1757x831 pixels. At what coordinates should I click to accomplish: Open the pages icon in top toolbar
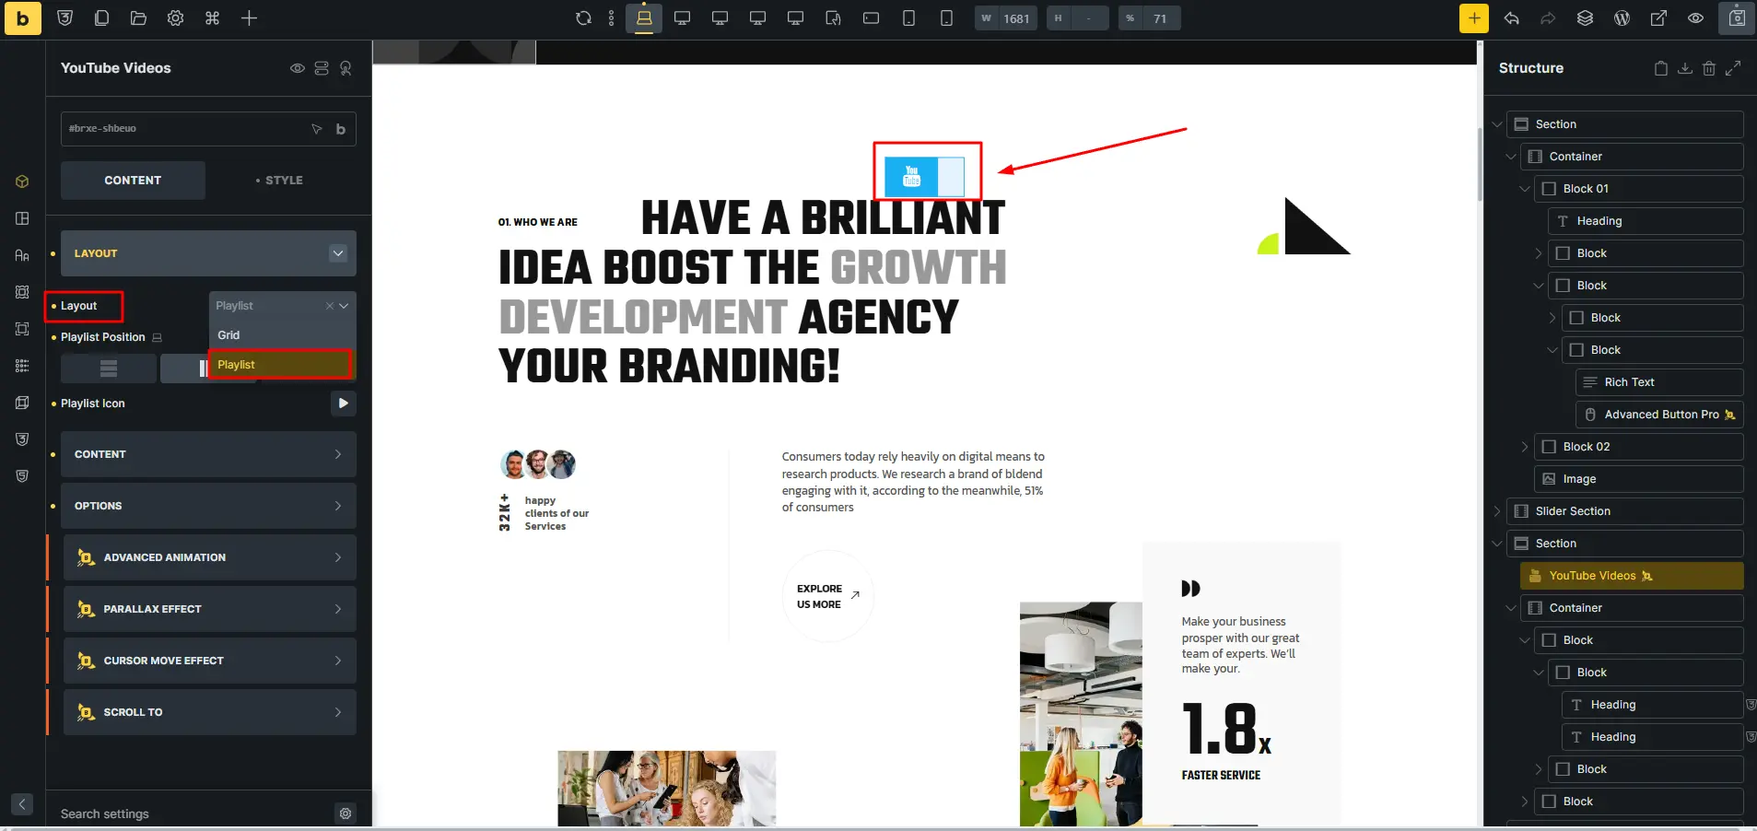click(x=101, y=18)
